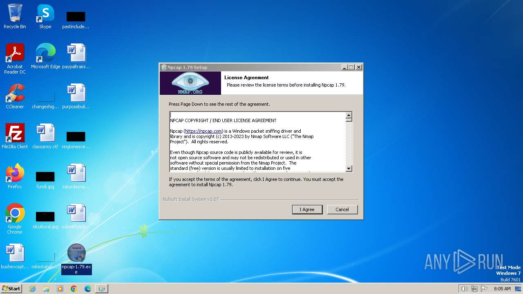The height and width of the screenshot is (294, 523).
Task: Launch Microsoft Edge desktop shortcut
Action: click(x=45, y=56)
